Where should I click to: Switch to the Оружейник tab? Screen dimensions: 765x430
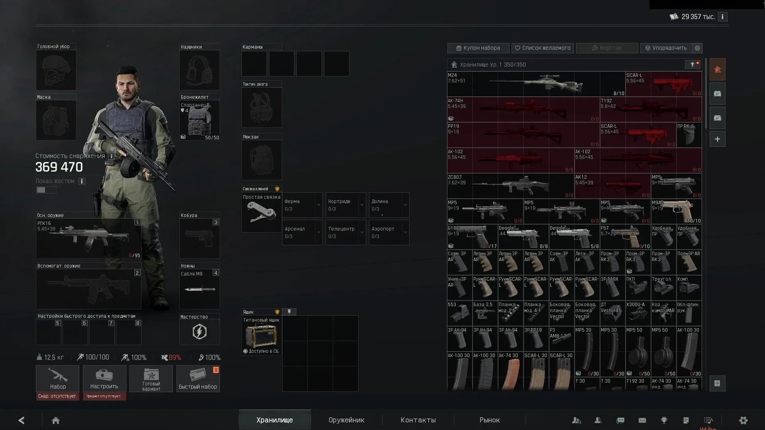(346, 420)
